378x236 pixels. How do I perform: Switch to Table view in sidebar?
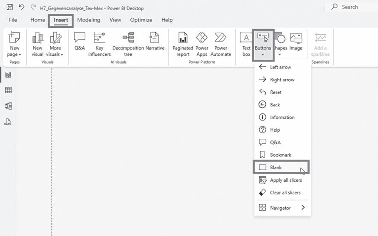click(8, 91)
